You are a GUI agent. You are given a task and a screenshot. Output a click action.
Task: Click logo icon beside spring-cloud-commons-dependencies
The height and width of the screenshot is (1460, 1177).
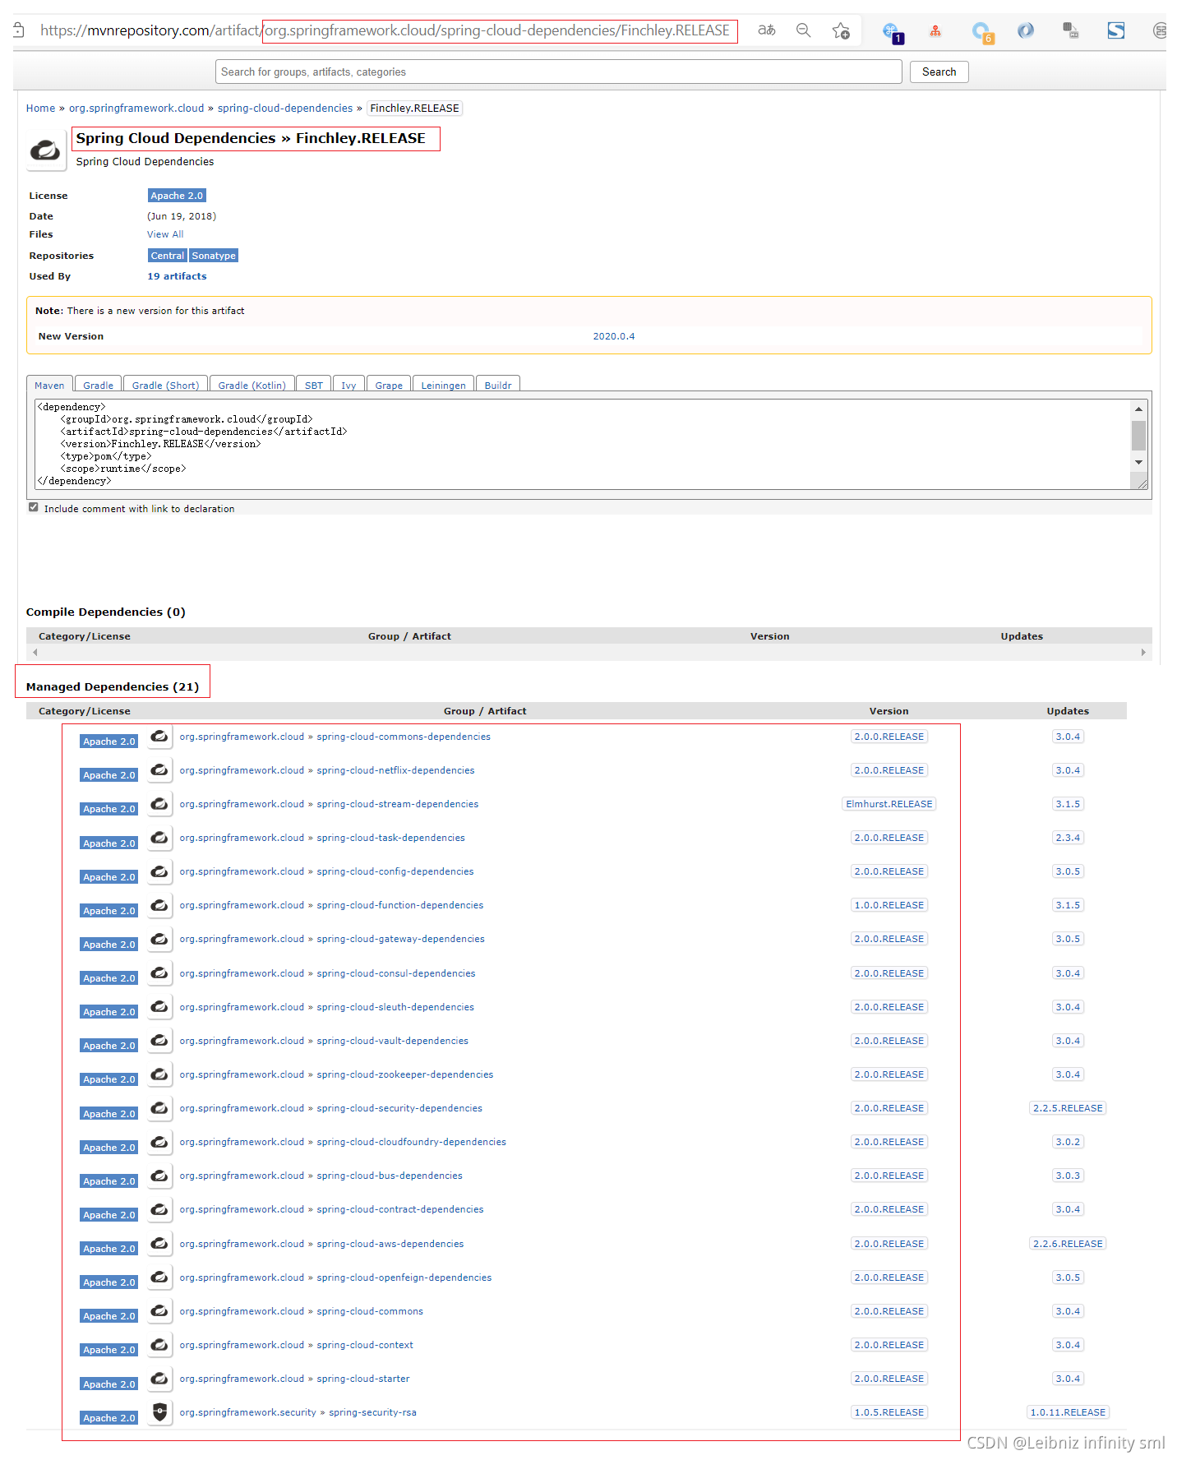click(x=160, y=737)
